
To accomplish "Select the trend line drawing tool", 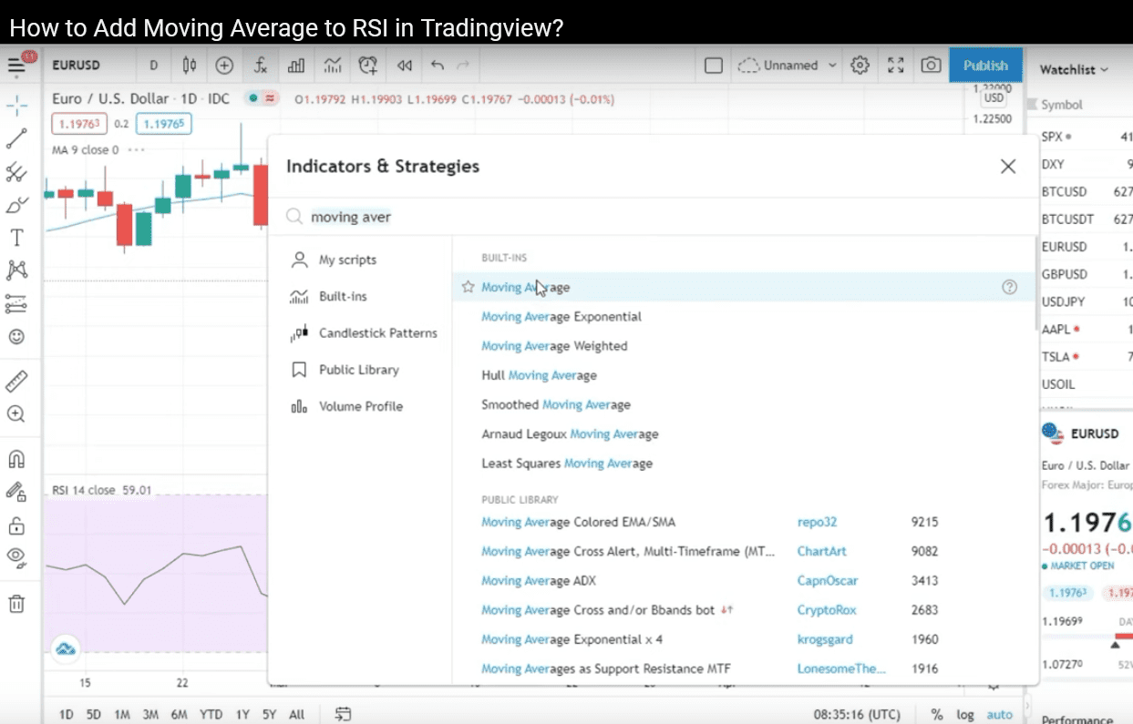I will (x=16, y=138).
